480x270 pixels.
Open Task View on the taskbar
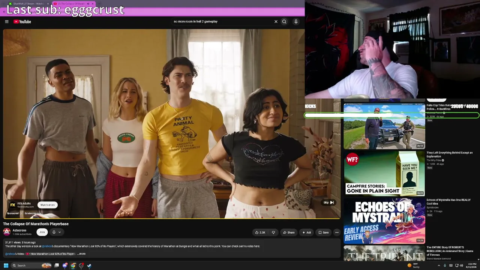pyautogui.click(x=57, y=265)
